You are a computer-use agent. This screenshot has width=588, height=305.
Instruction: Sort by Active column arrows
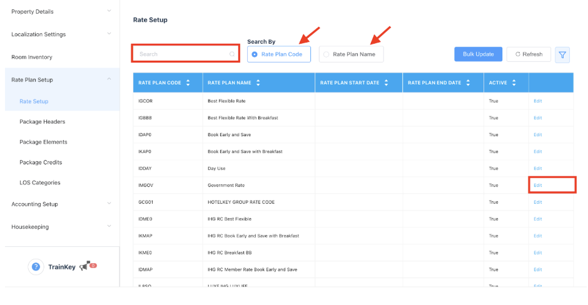point(514,82)
